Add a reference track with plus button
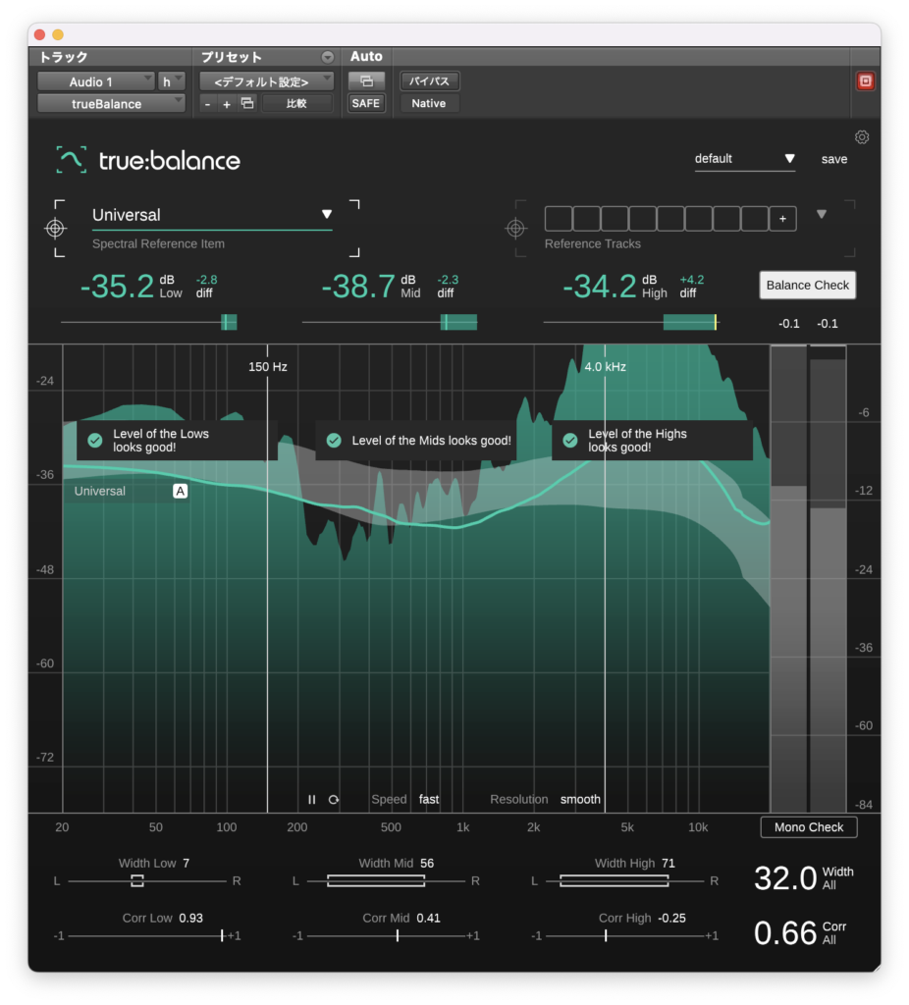The height and width of the screenshot is (1005, 909). [x=782, y=219]
